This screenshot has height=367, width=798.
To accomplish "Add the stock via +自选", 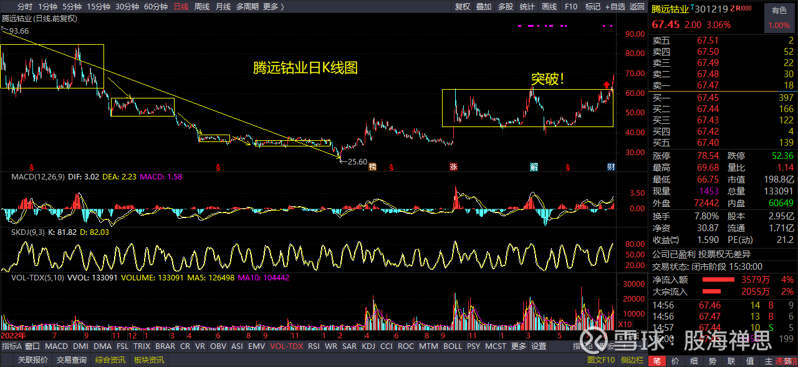I will 615,7.
